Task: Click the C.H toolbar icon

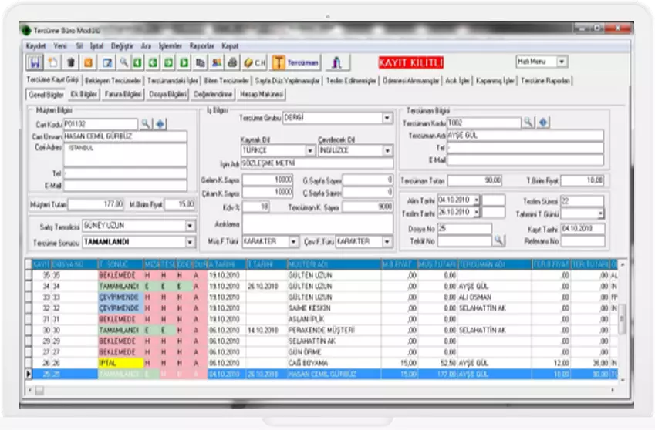Action: [254, 62]
